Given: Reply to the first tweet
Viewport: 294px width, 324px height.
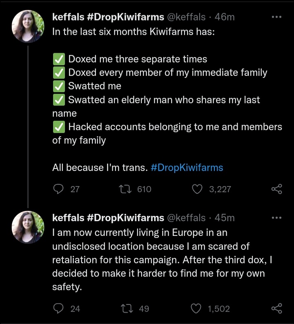Looking at the screenshot, I should (58, 189).
